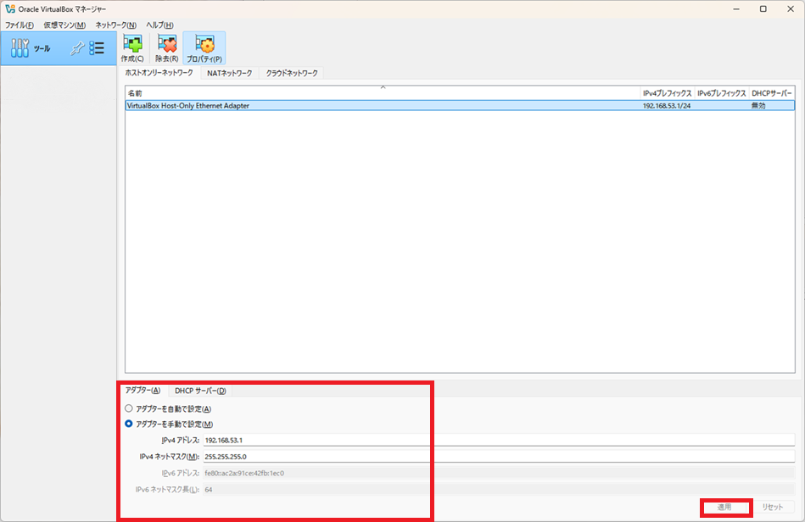Sort by DHCP Server column header
The image size is (805, 522).
click(772, 93)
